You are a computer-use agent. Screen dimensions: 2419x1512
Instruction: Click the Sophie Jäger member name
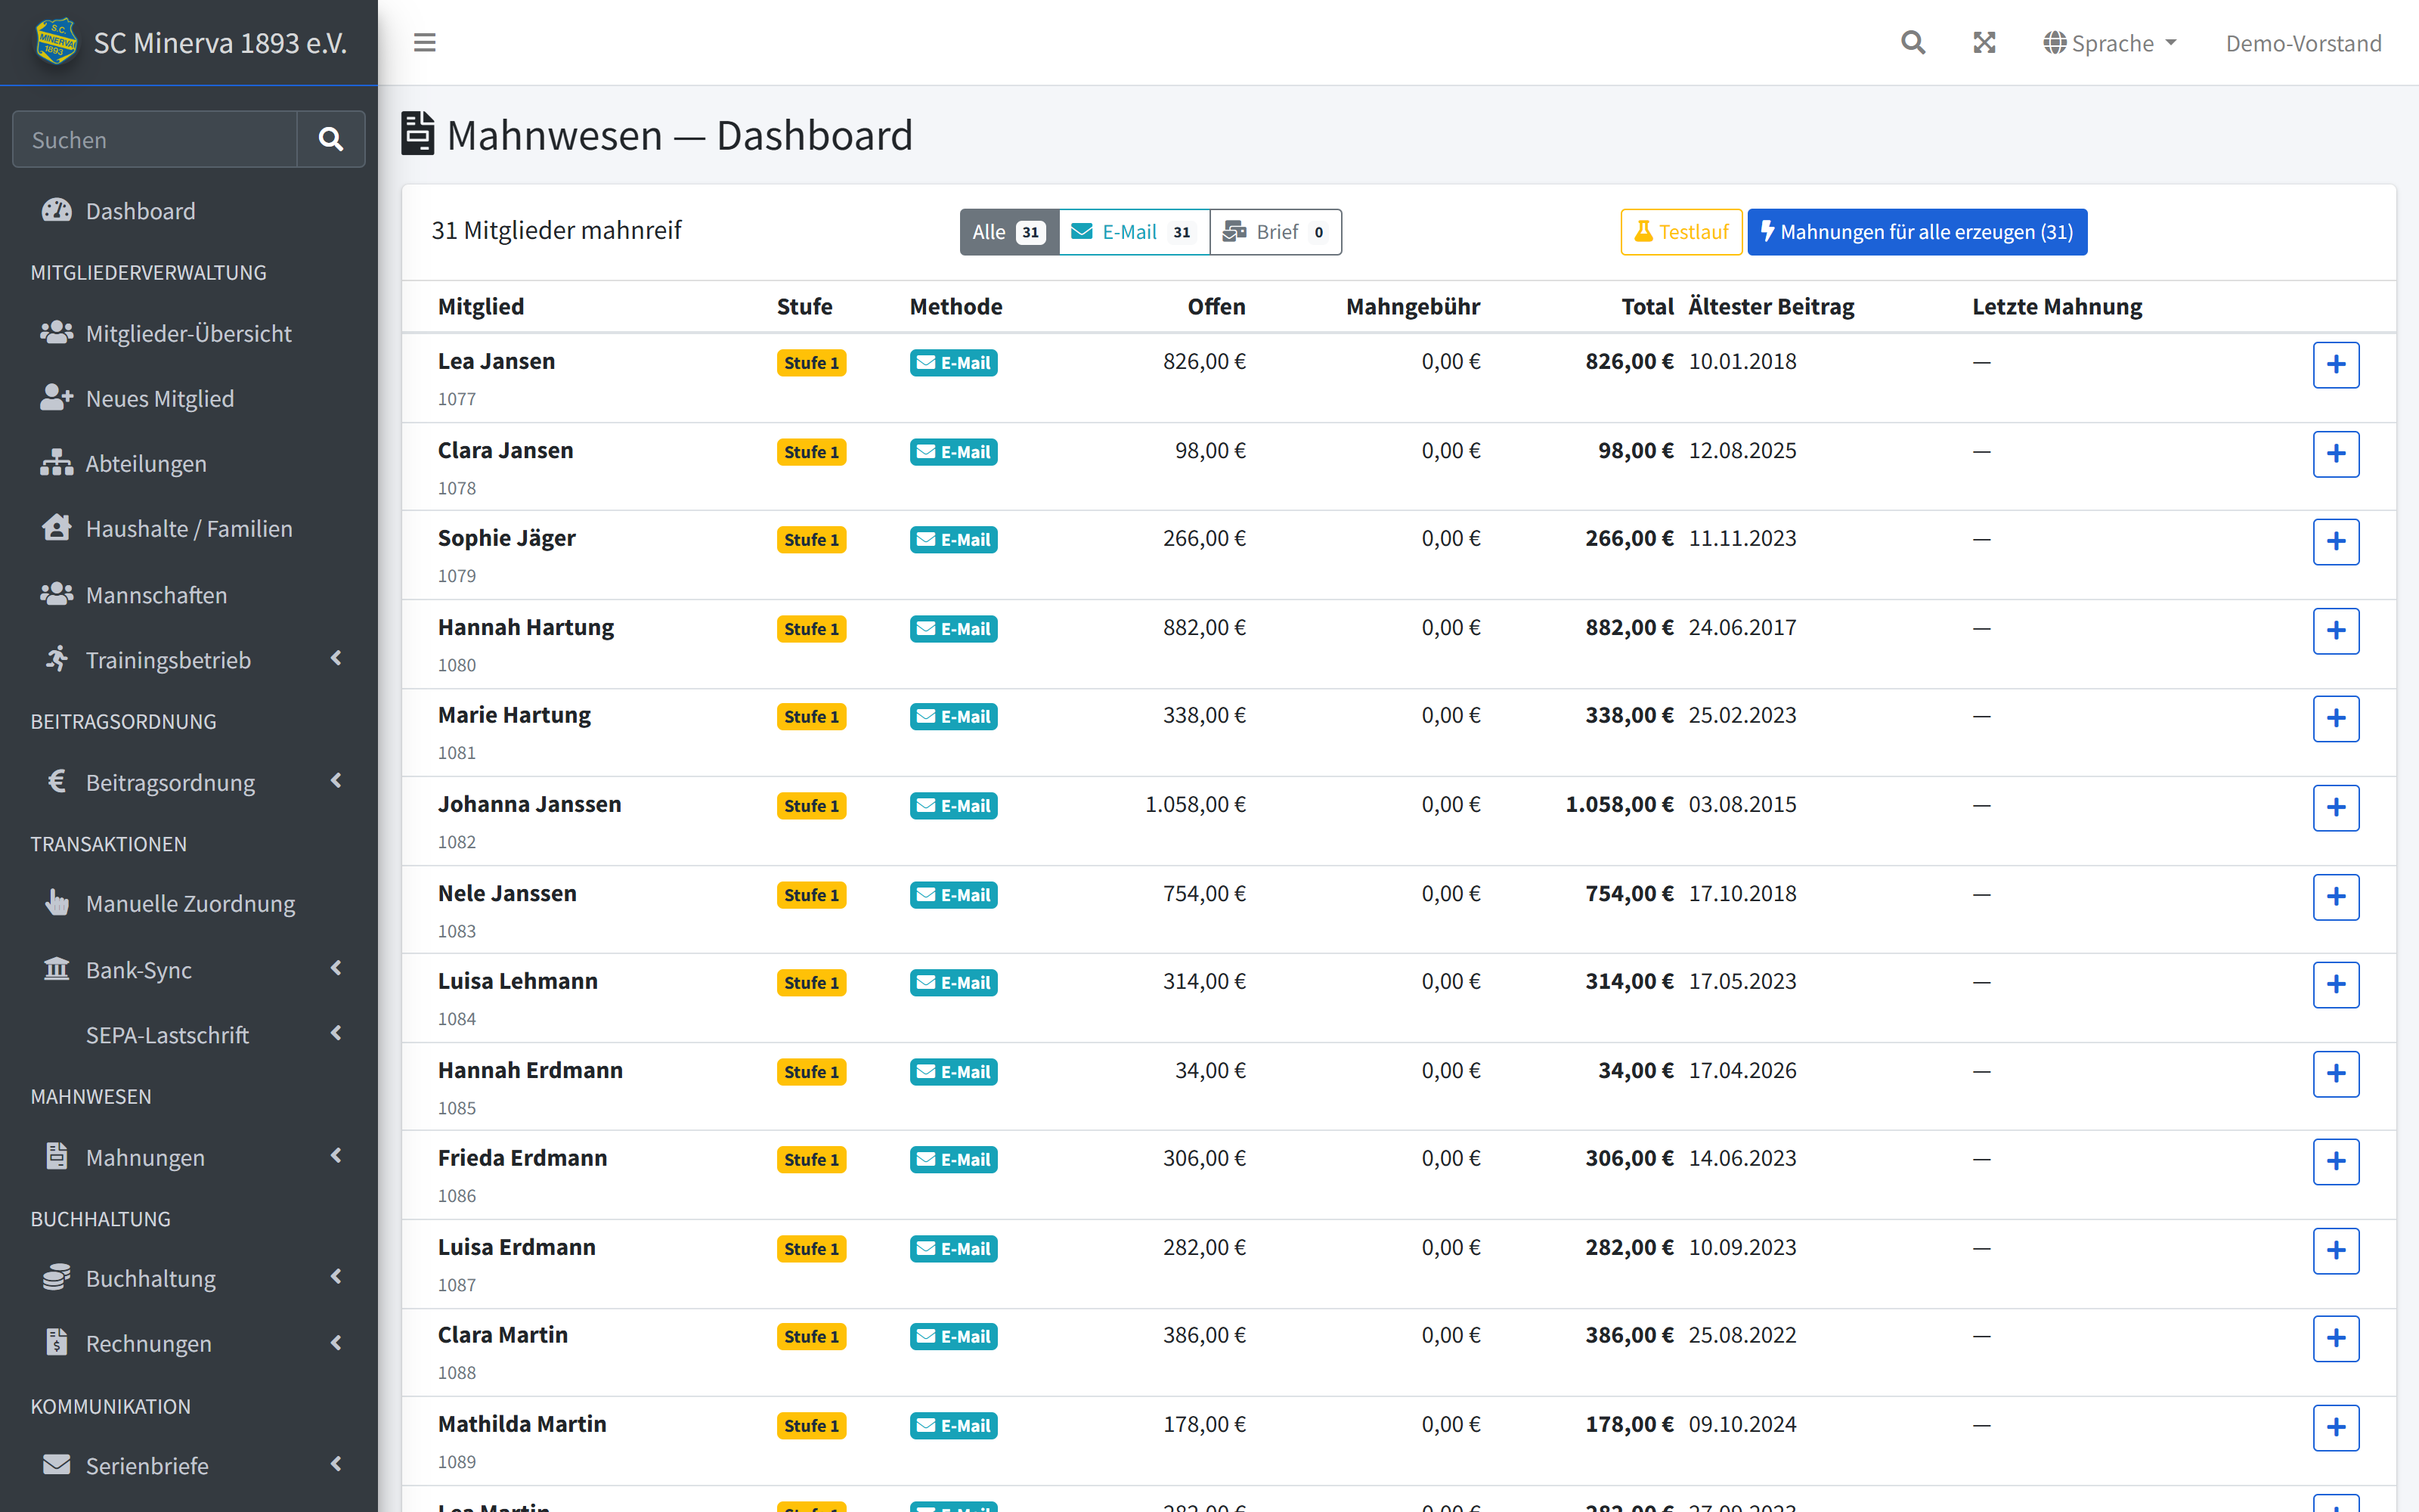506,538
